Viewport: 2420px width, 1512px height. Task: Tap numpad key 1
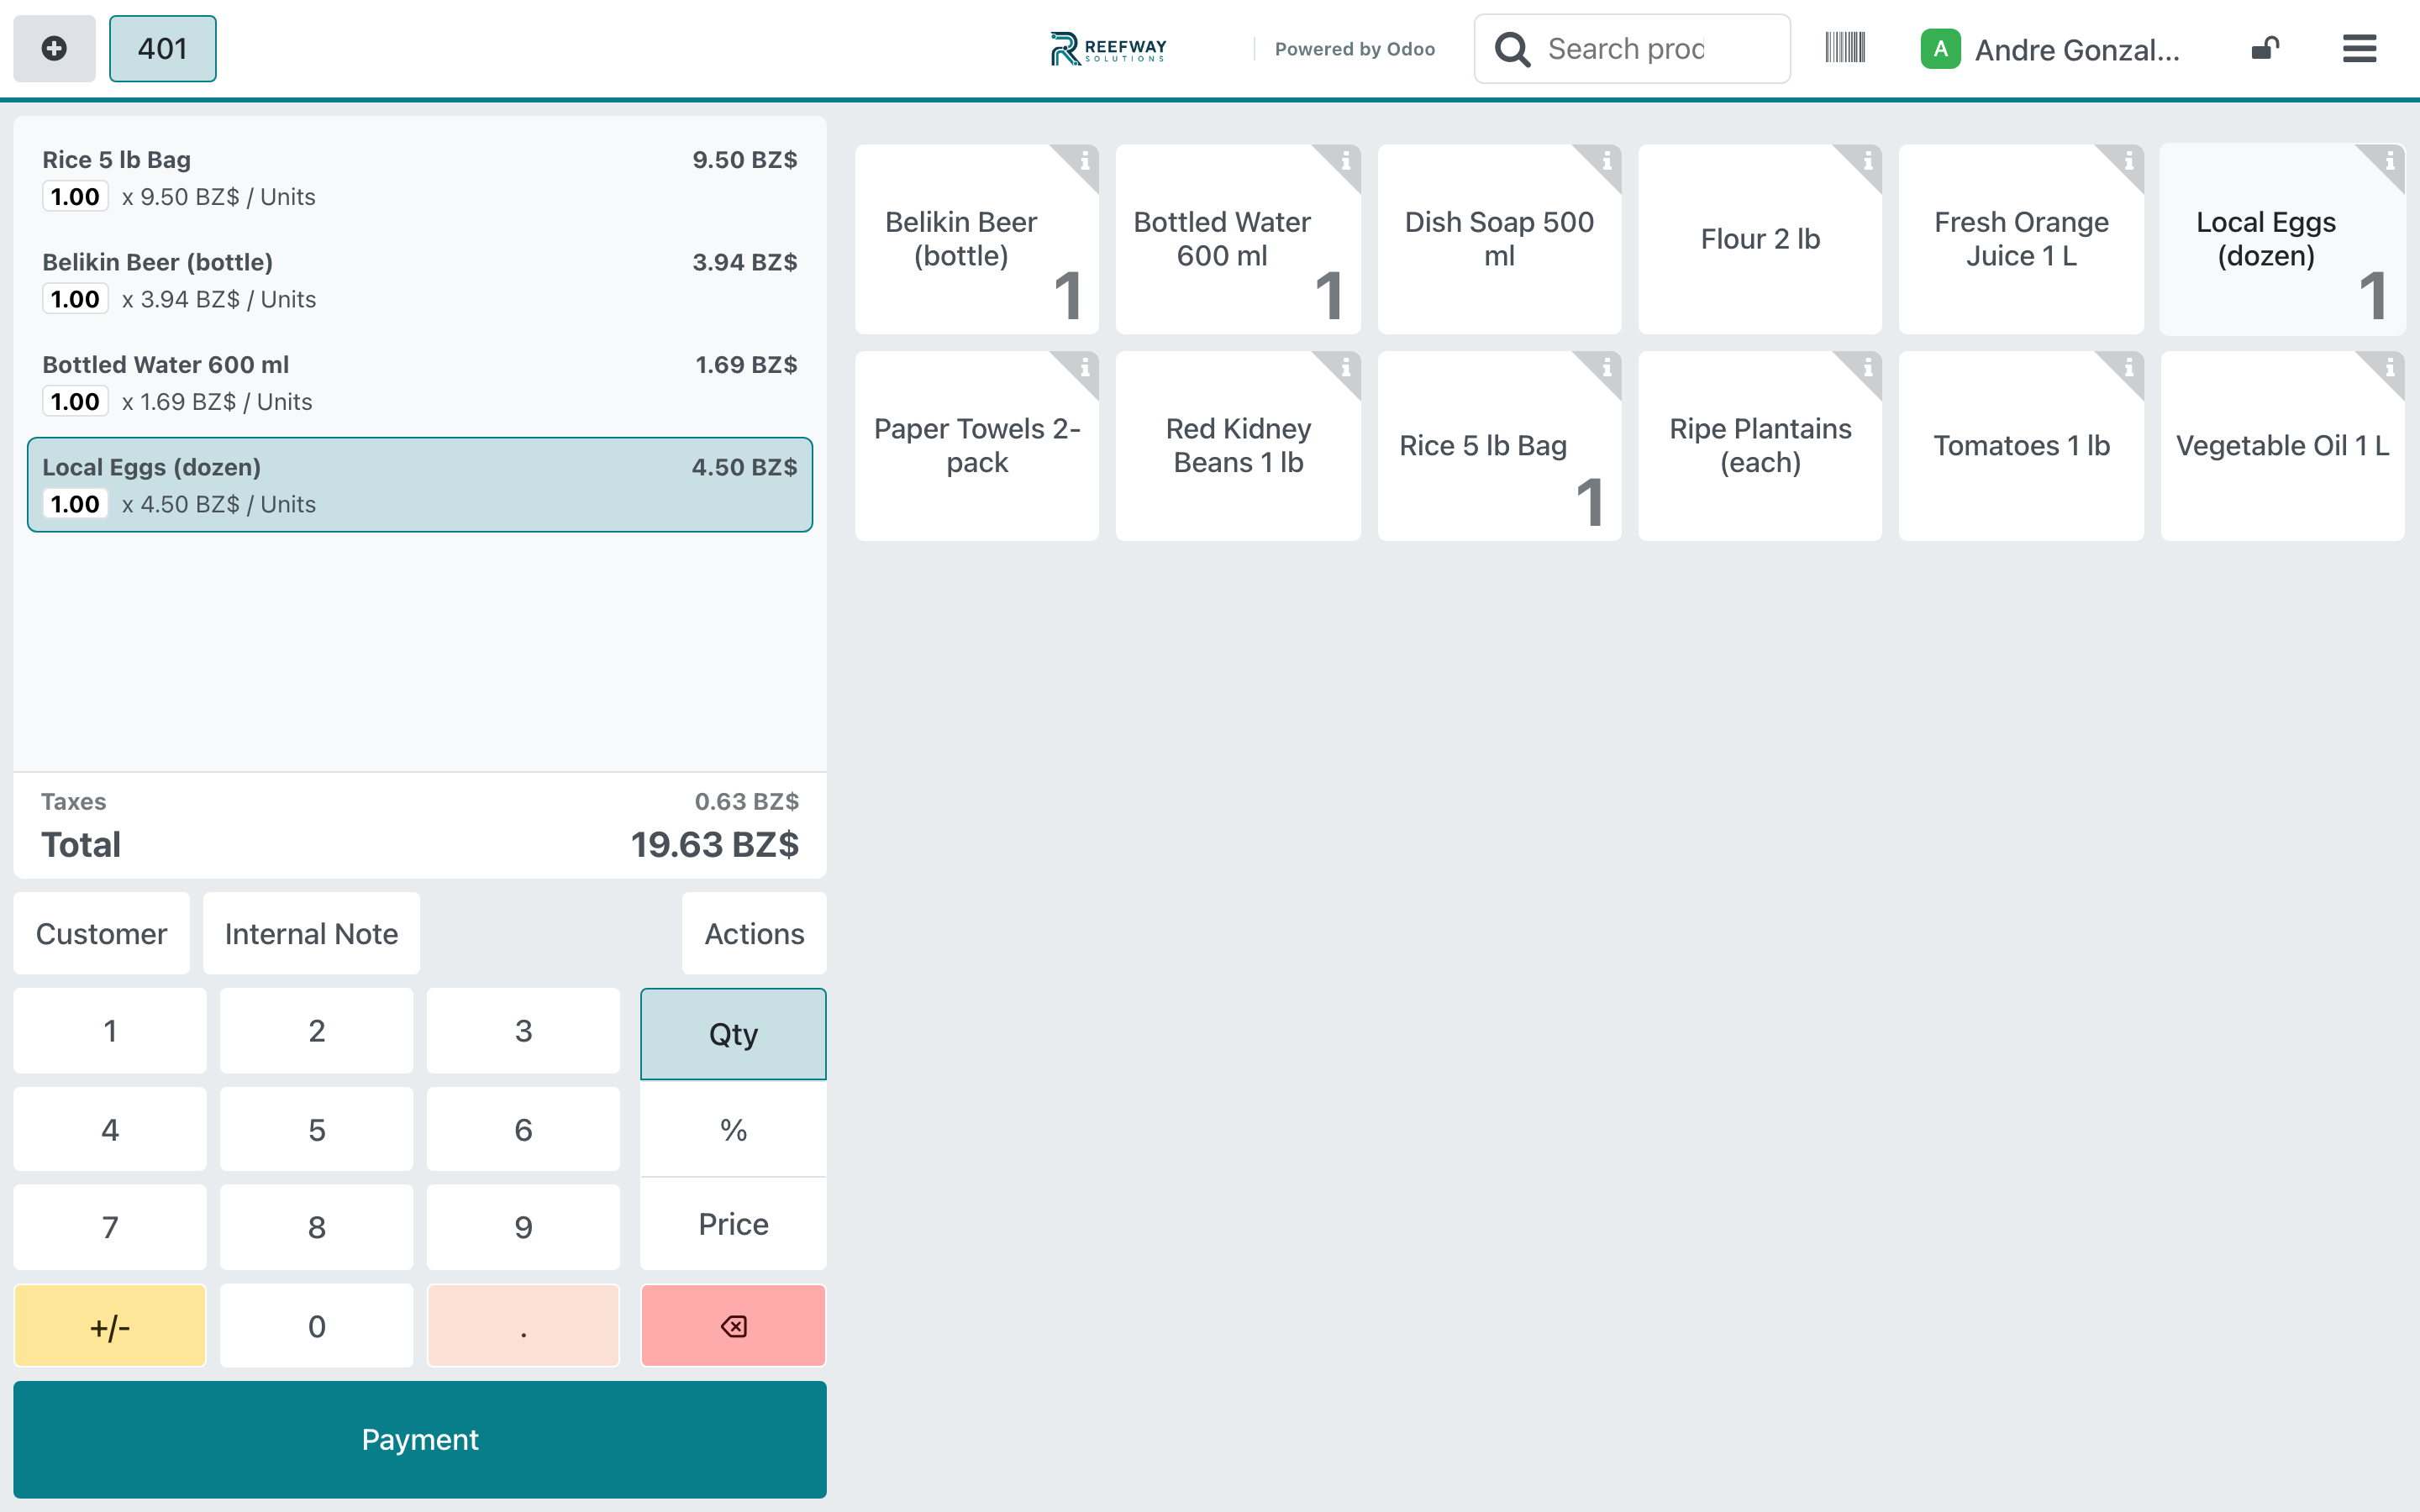pos(110,1030)
